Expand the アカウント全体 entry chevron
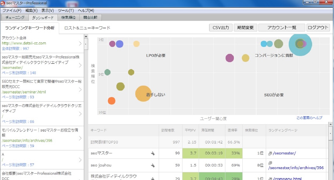Image resolution: width=334 pixels, height=180 pixels. pyautogui.click(x=80, y=43)
